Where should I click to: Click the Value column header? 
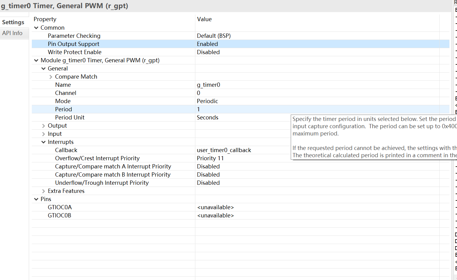pos(204,19)
